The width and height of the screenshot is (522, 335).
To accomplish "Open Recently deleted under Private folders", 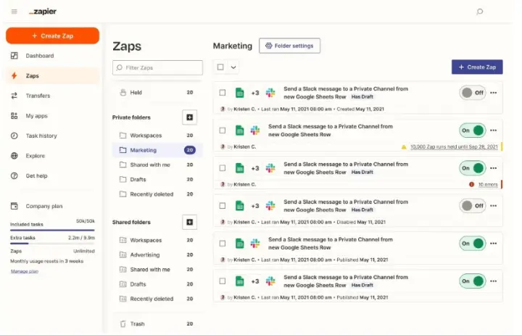I will point(157,194).
